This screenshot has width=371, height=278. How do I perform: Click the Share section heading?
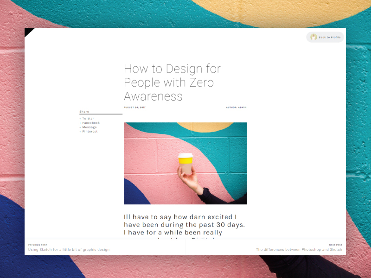pyautogui.click(x=84, y=112)
